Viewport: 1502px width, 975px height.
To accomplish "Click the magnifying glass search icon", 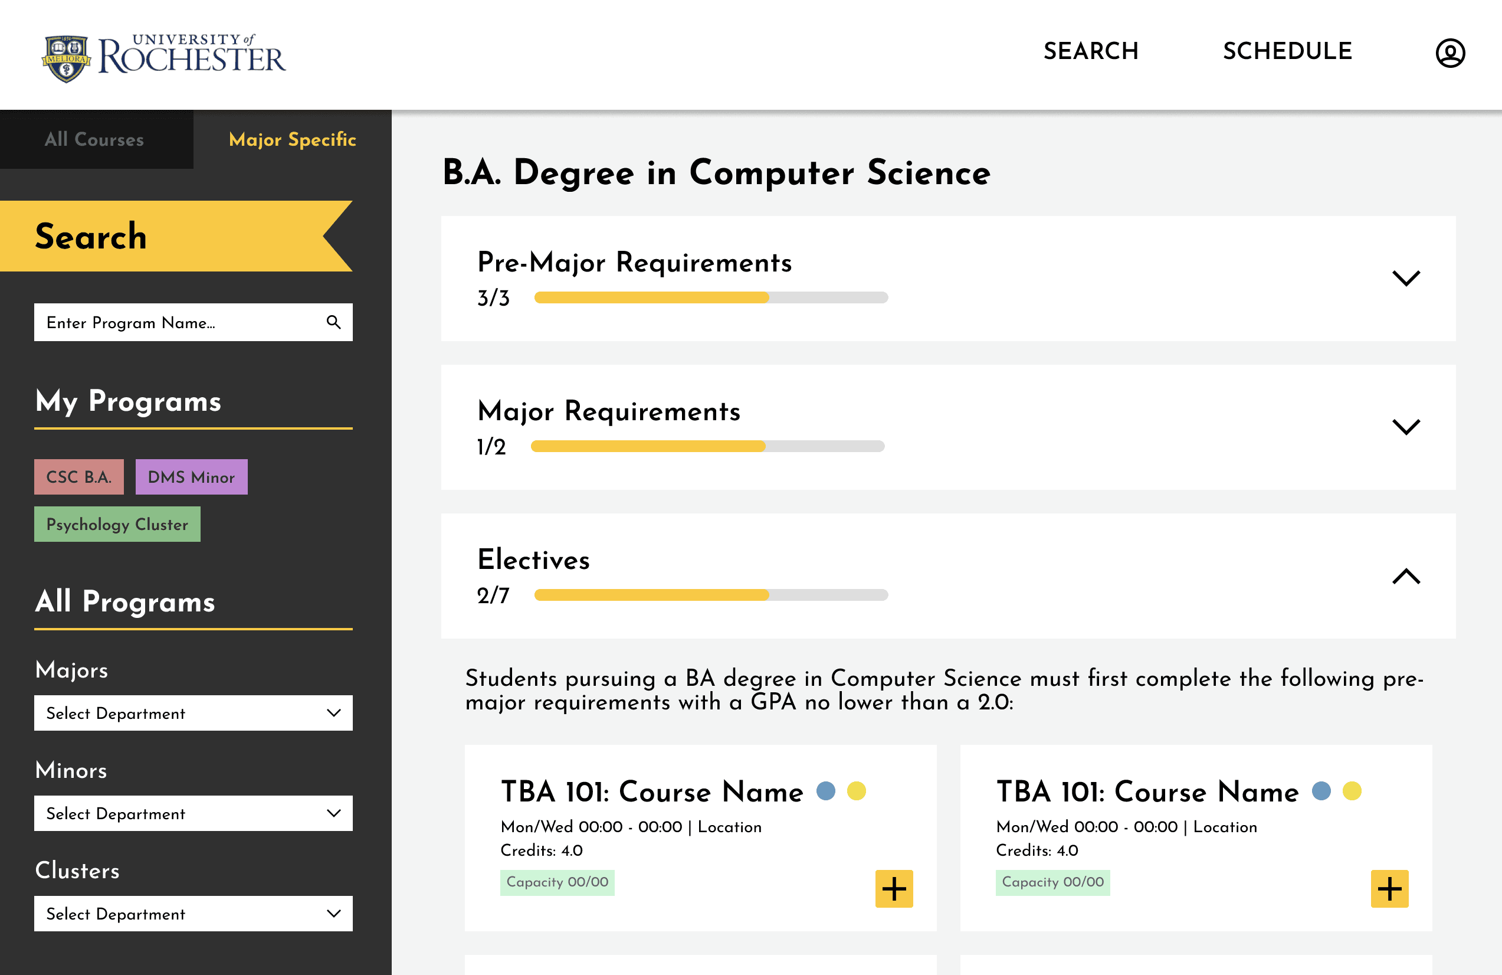I will pyautogui.click(x=333, y=322).
